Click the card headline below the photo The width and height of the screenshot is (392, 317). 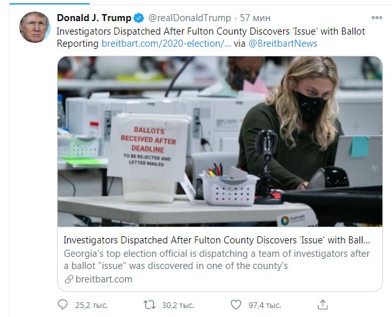coord(216,240)
